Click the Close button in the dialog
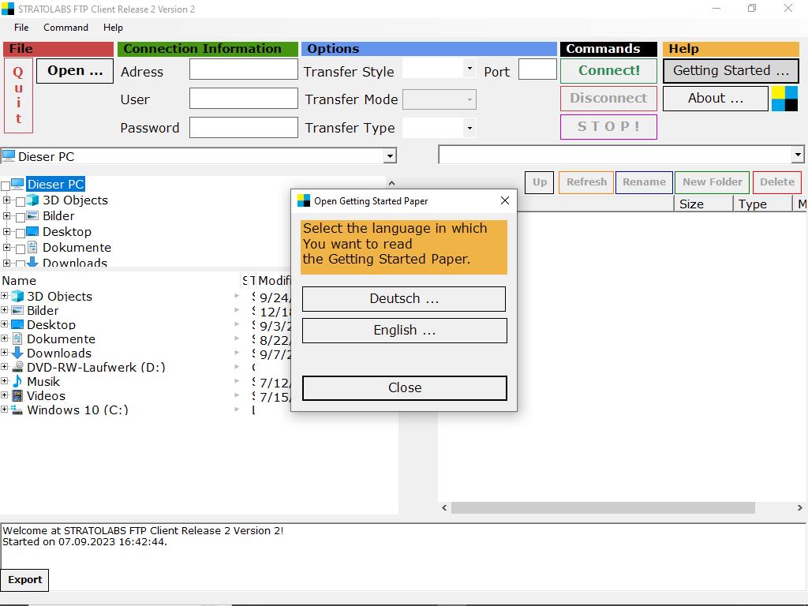The height and width of the screenshot is (606, 808). tap(405, 388)
